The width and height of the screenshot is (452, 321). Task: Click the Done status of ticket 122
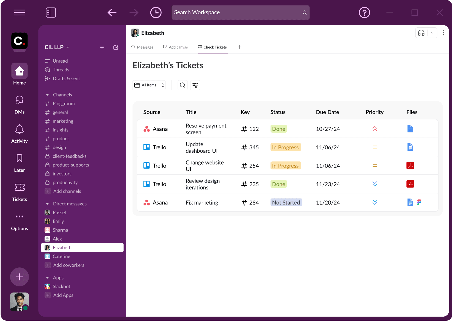(x=279, y=129)
